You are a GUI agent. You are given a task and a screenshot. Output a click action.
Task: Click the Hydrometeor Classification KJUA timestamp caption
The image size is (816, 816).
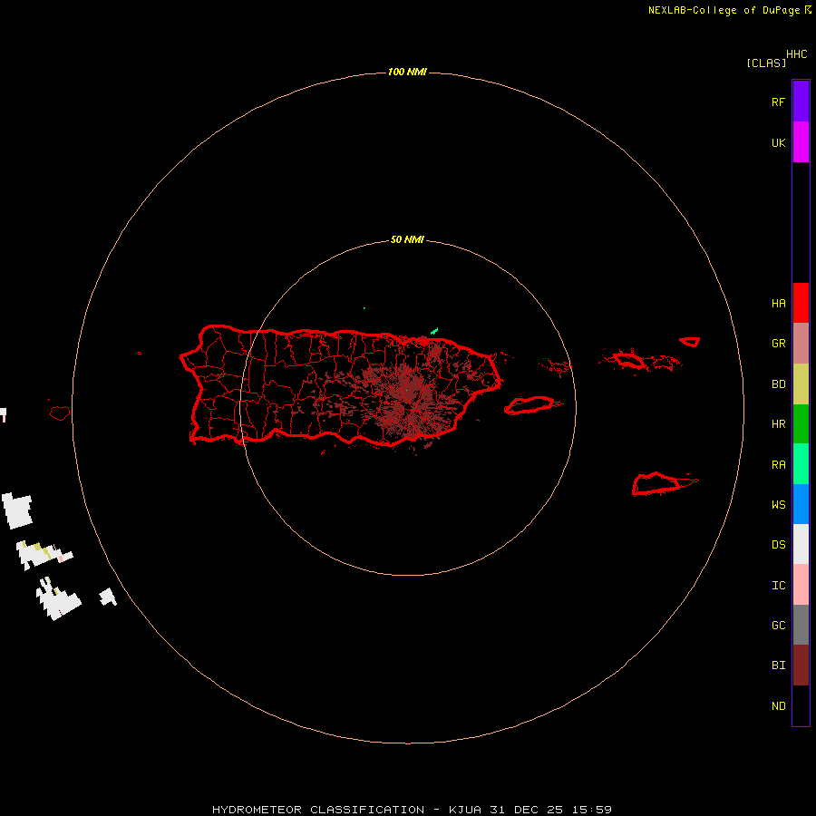tap(412, 810)
